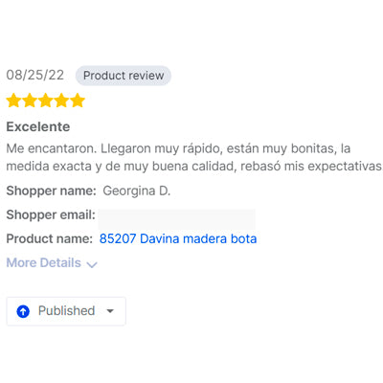Open the 85207 Davina madera bota product link
Screen dimensions: 383x383
(x=178, y=238)
